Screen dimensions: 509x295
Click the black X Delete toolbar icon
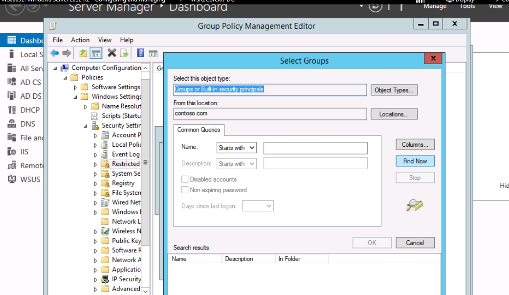click(x=111, y=53)
